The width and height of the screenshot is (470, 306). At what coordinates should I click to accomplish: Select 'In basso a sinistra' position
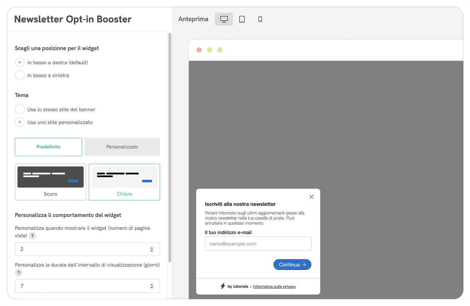click(20, 75)
